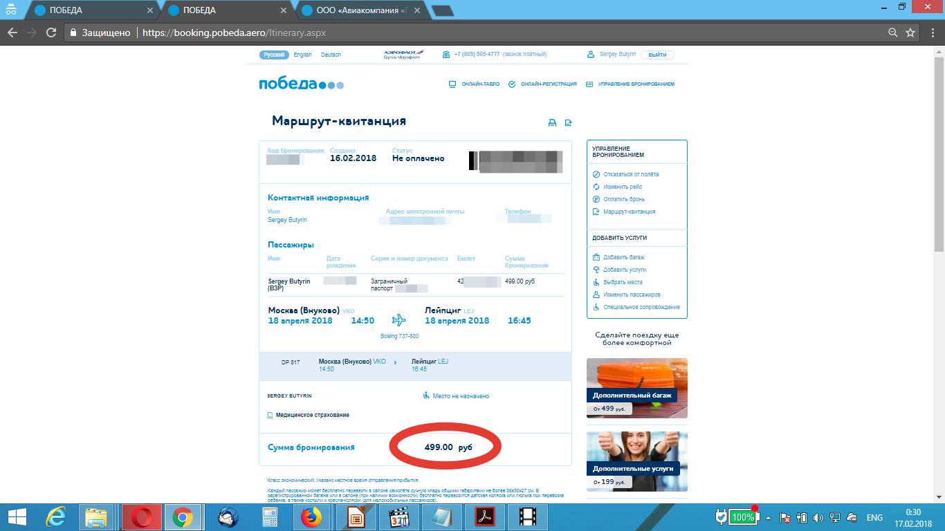The image size is (945, 531).
Task: Click the flight number DP 817
Action: click(291, 362)
